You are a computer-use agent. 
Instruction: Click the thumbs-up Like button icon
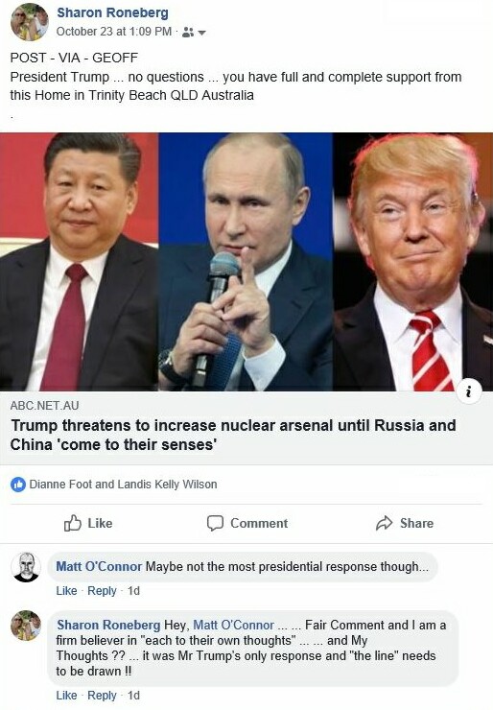click(x=73, y=523)
